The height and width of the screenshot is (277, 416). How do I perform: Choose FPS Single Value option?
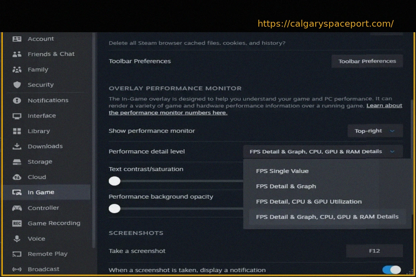[x=282, y=171]
